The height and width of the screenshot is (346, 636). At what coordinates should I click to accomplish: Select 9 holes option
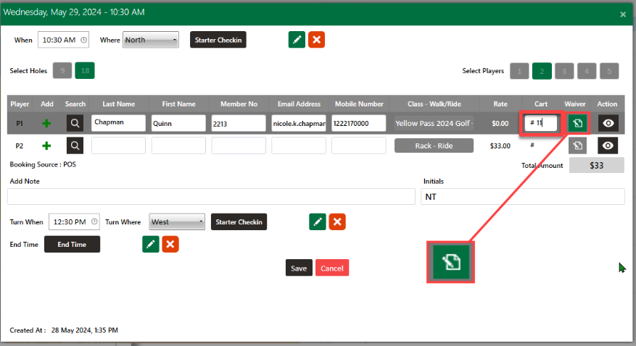coord(64,71)
